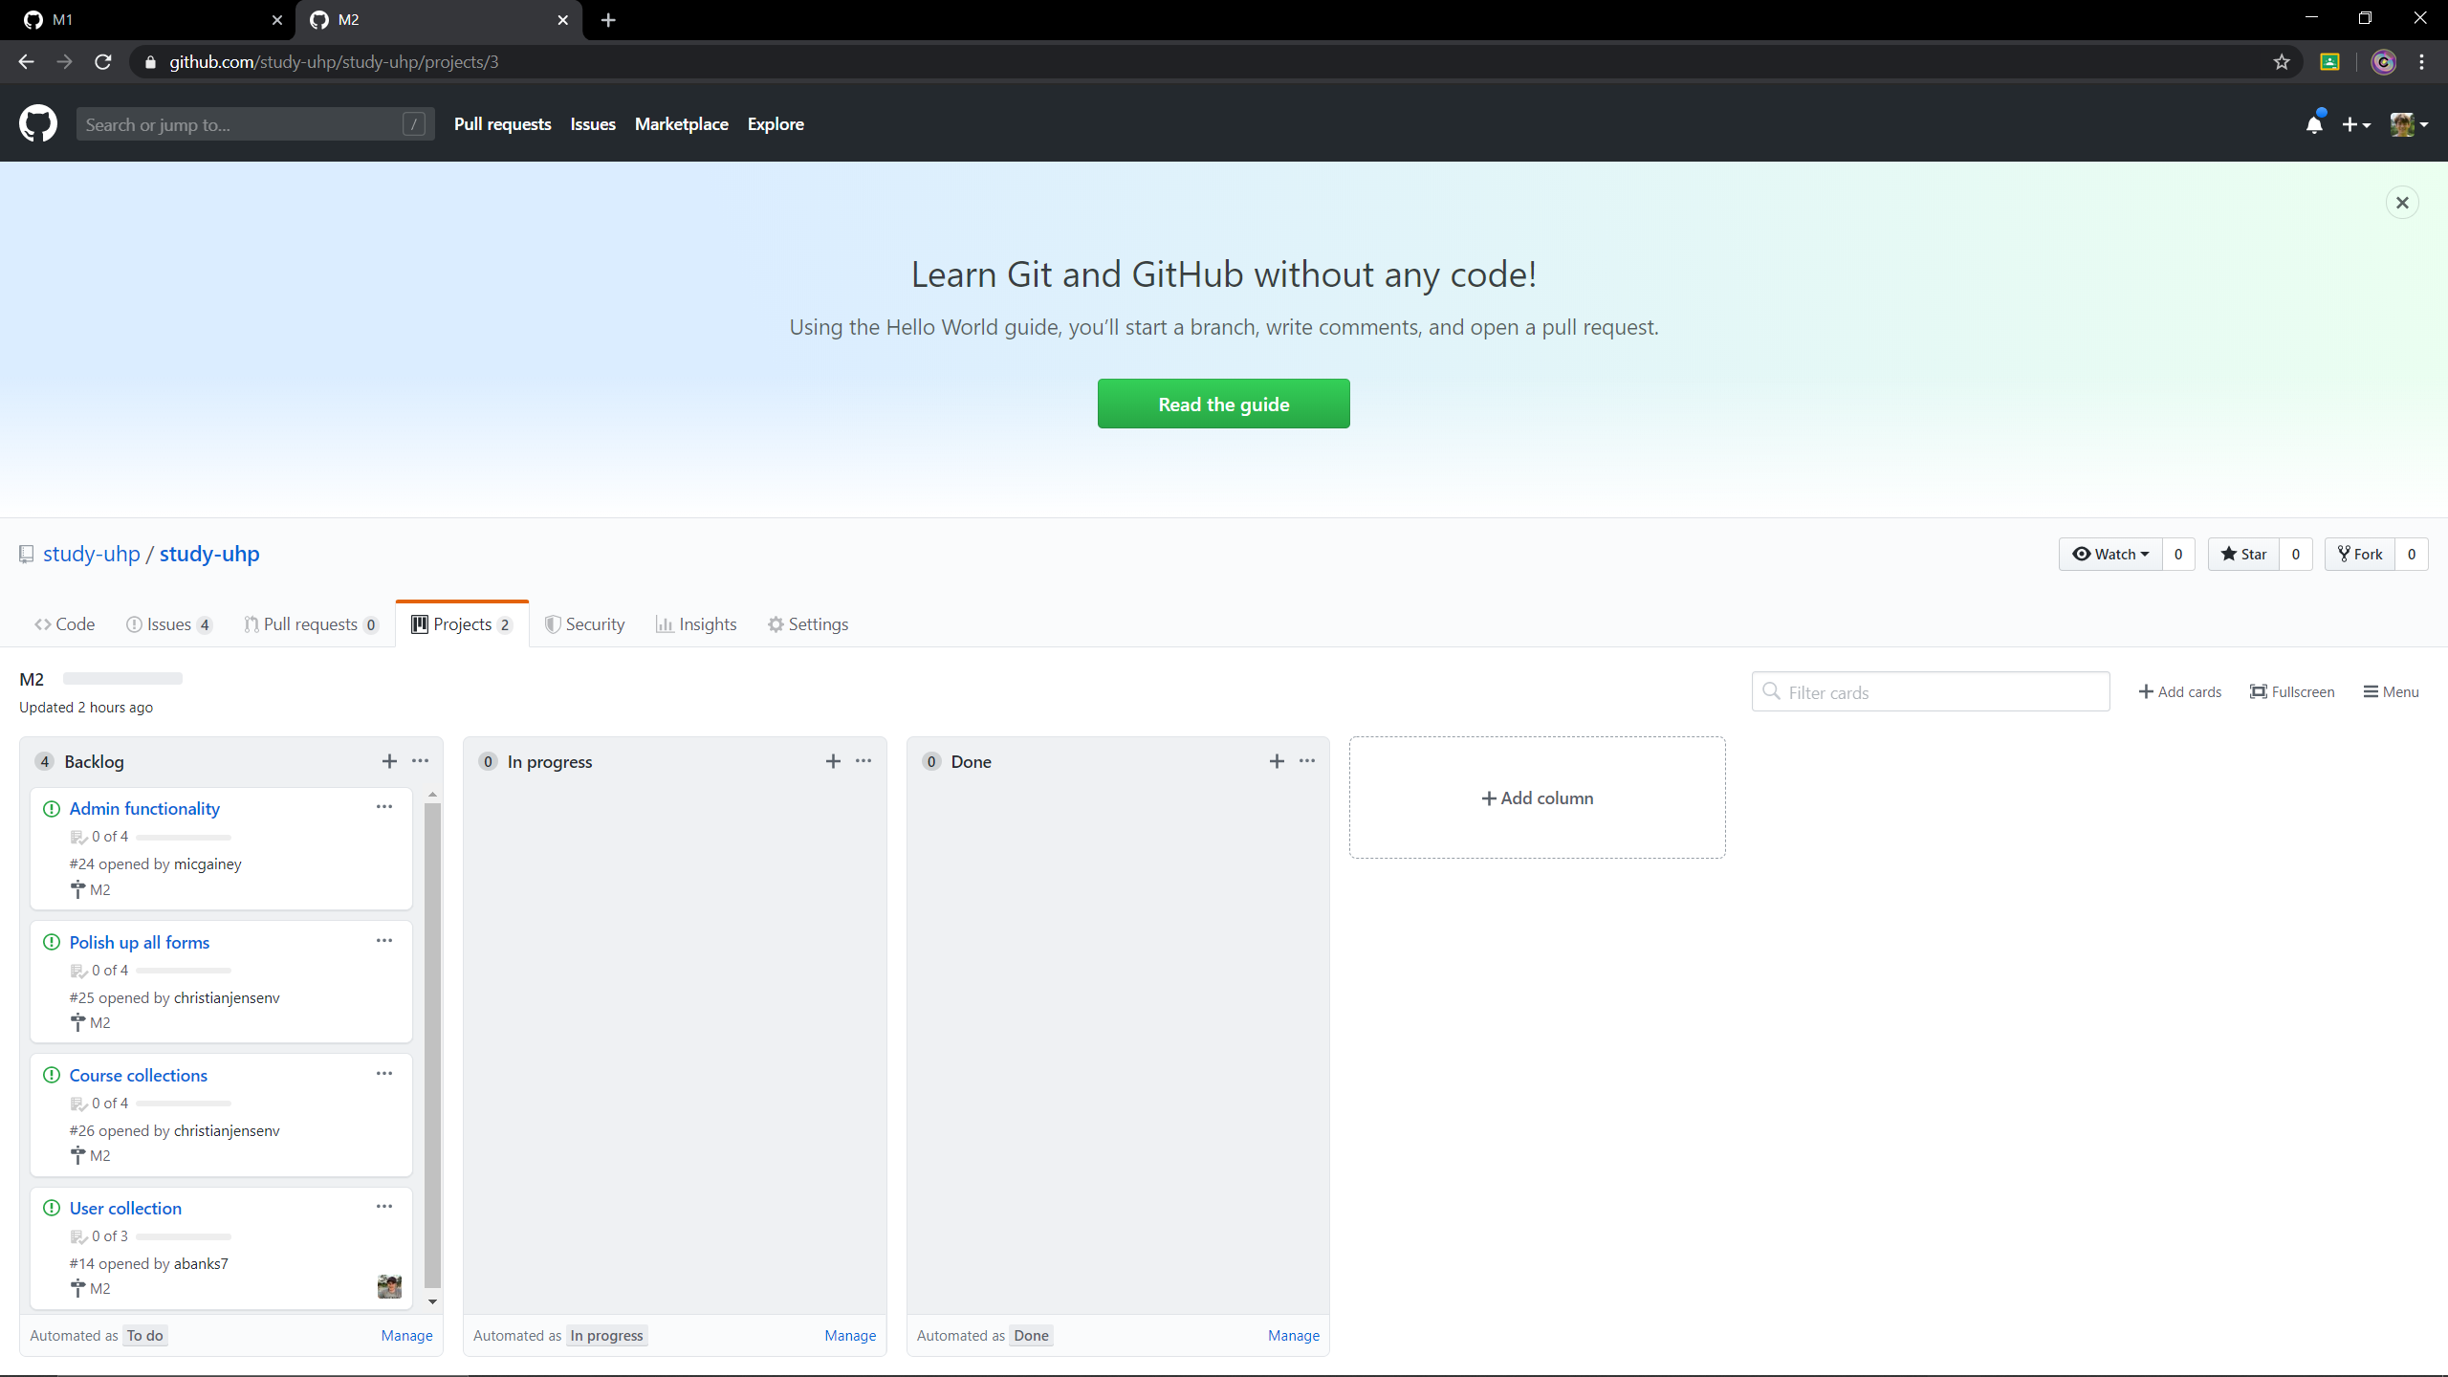
Task: Open User collection card menu
Action: coord(384,1207)
